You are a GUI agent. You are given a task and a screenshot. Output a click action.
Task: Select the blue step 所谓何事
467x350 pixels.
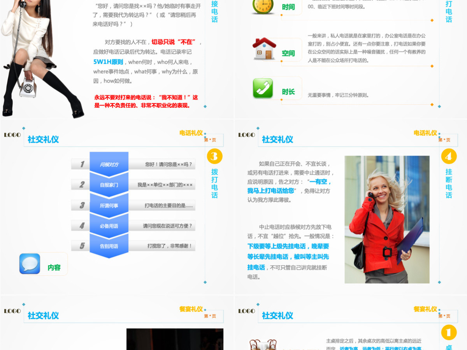(109, 205)
